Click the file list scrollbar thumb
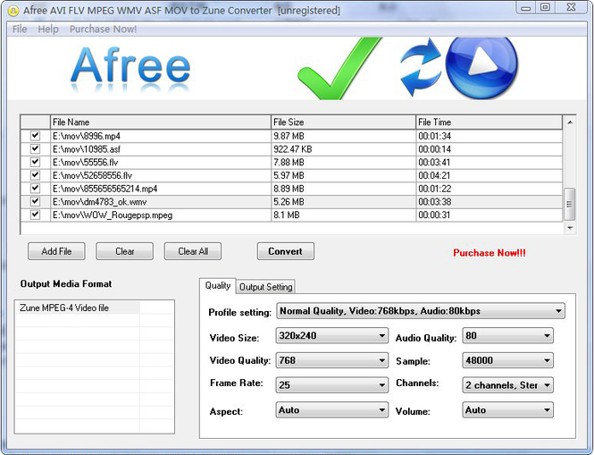Viewport: 594px width, 455px height. coord(569,204)
